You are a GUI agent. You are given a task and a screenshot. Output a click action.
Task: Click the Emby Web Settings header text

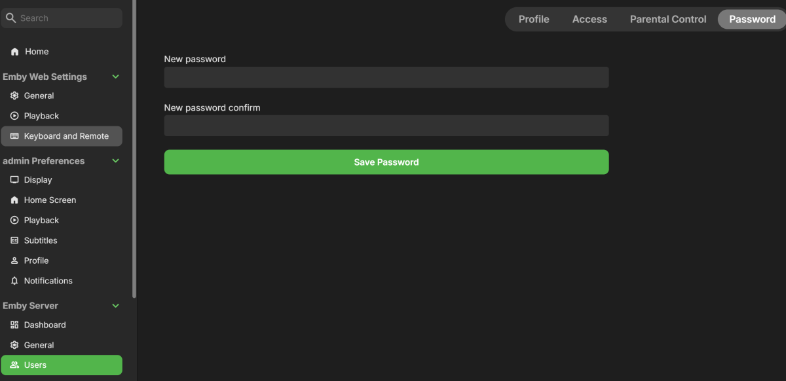pyautogui.click(x=45, y=77)
